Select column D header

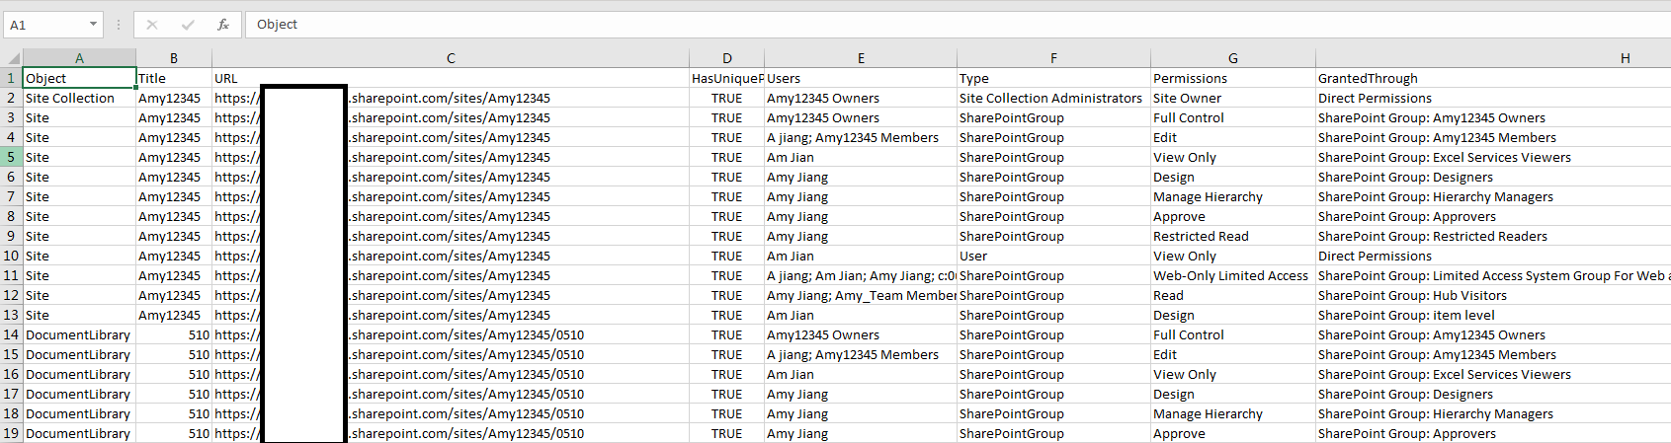click(727, 58)
